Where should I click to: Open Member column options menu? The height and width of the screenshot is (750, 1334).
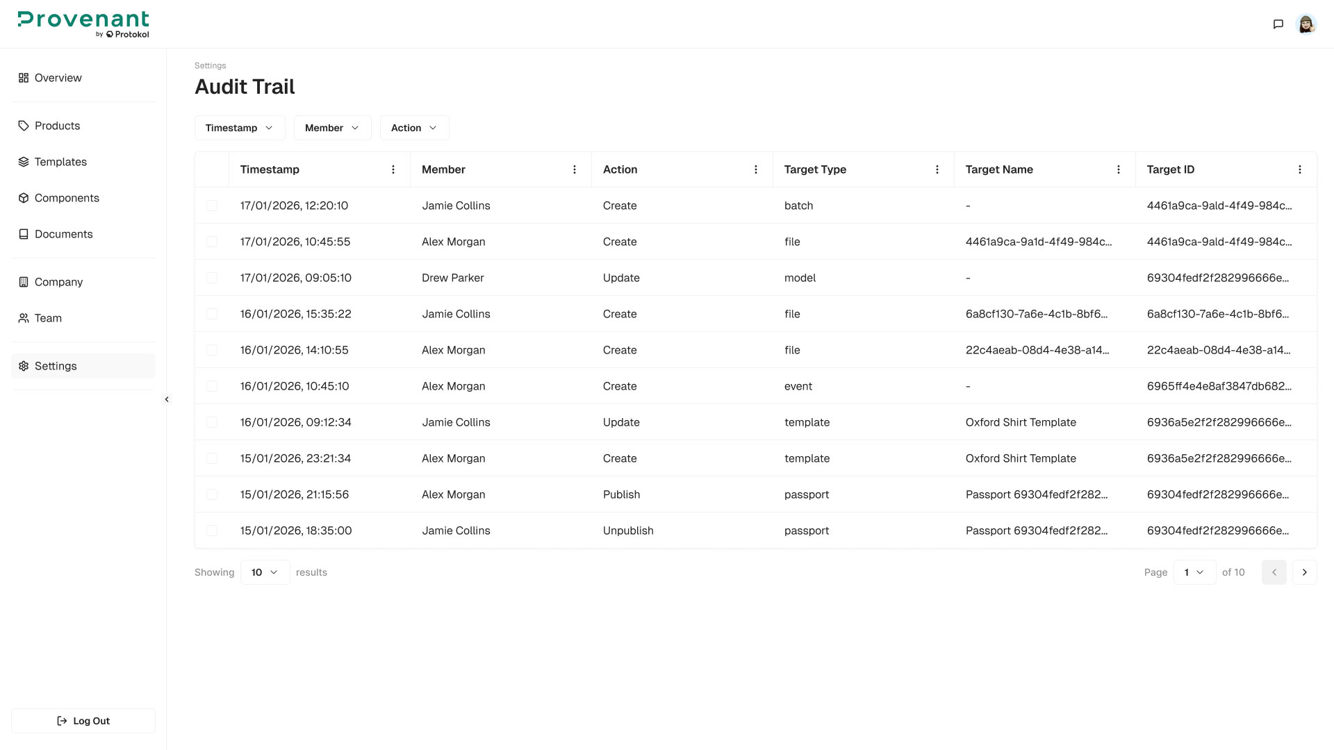pos(575,169)
